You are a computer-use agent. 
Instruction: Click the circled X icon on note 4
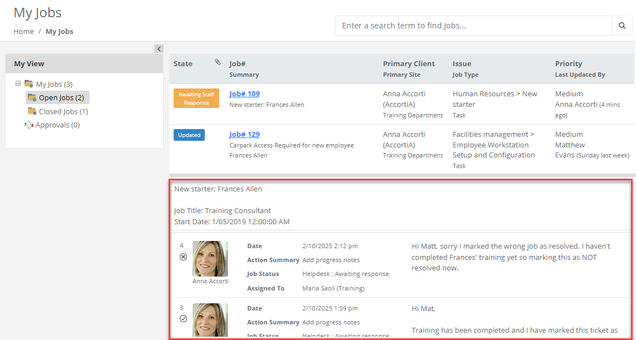[x=183, y=257]
